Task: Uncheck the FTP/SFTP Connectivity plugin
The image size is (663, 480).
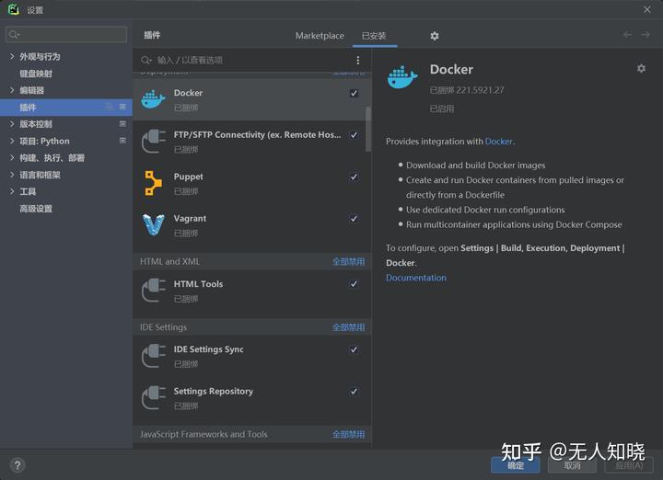Action: pos(354,135)
